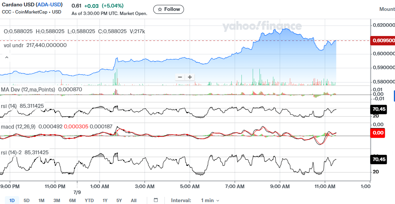Click the macd (12,26,9) indicator label
The height and width of the screenshot is (204, 395).
click(18, 126)
